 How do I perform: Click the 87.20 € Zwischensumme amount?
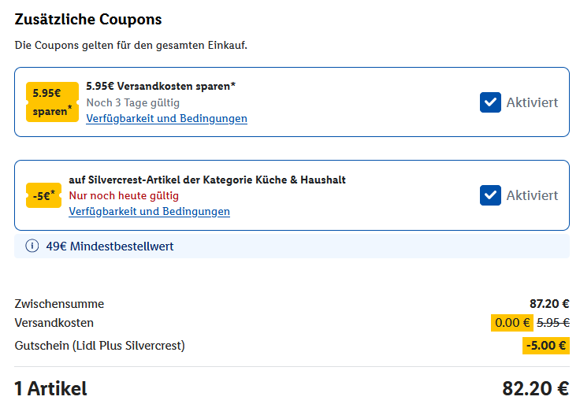tap(549, 304)
